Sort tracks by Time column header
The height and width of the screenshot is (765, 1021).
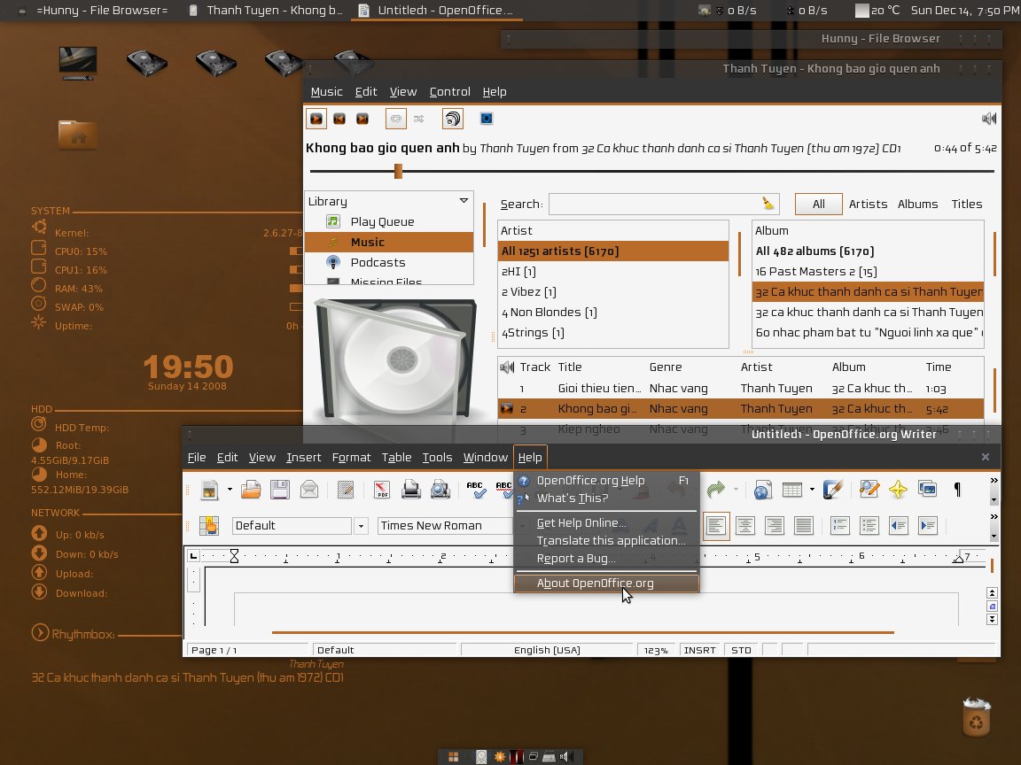[x=939, y=367]
